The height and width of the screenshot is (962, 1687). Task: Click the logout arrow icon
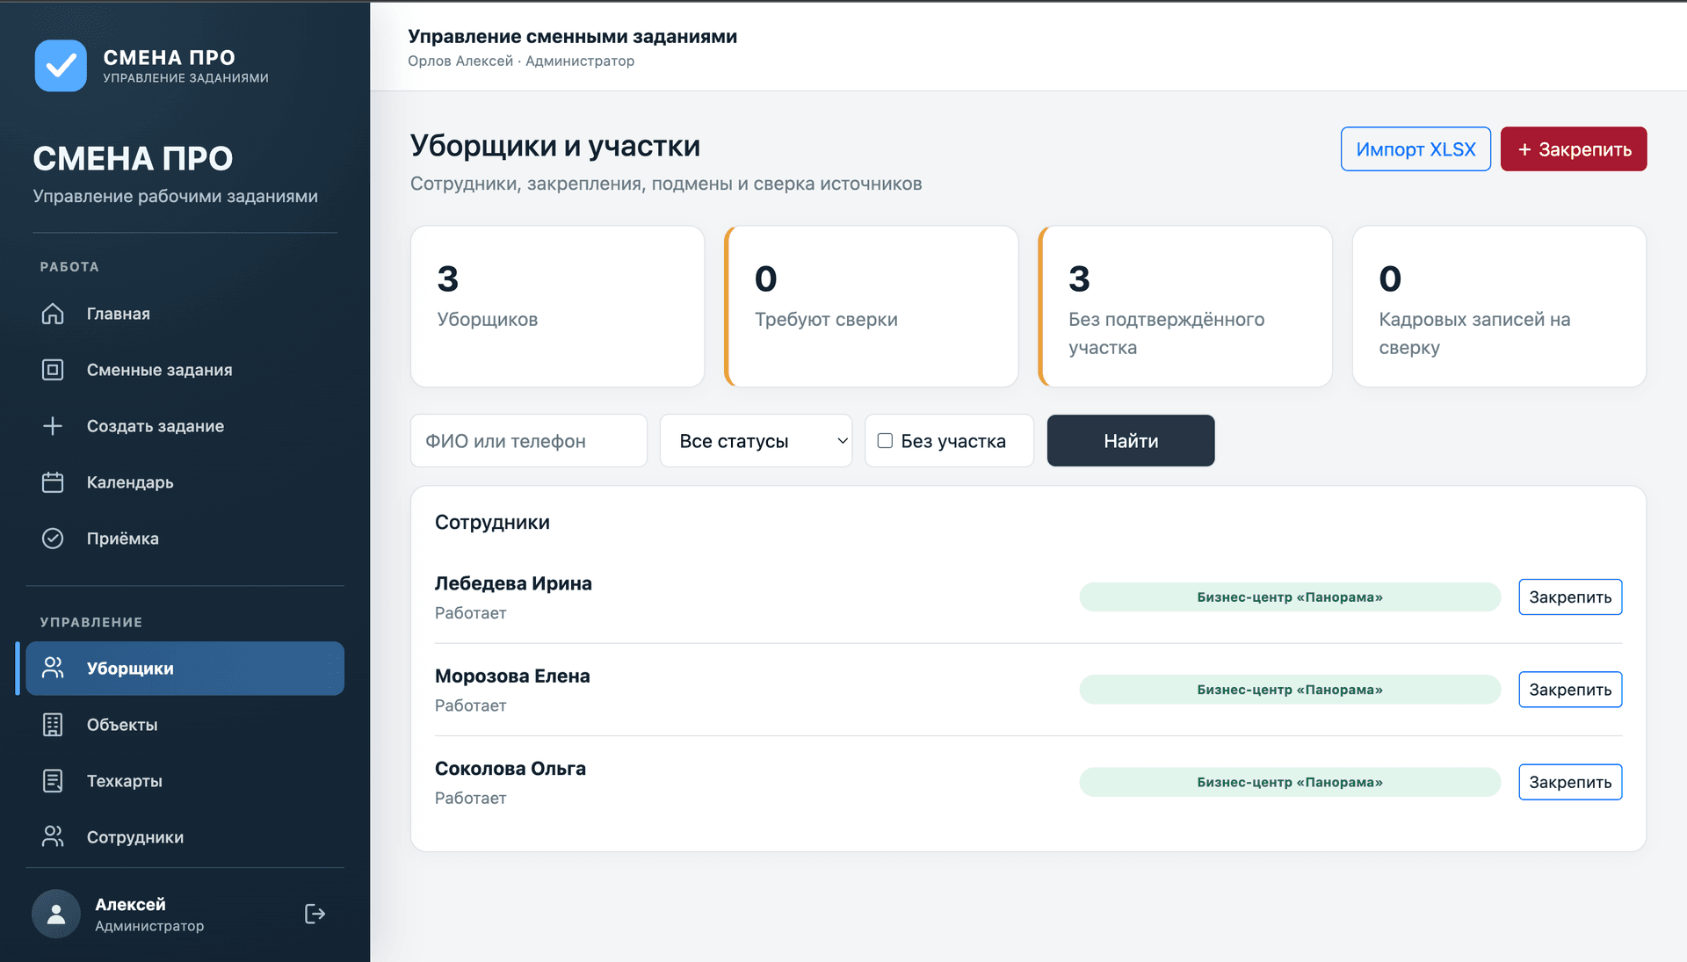point(315,914)
